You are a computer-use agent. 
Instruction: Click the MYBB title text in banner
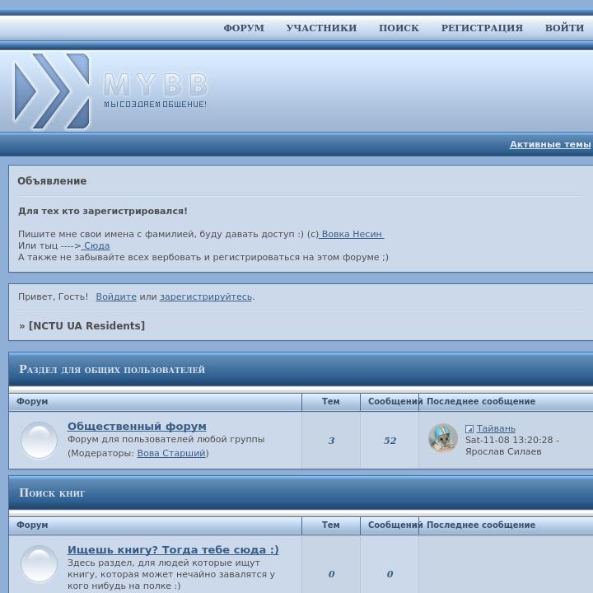pos(156,84)
